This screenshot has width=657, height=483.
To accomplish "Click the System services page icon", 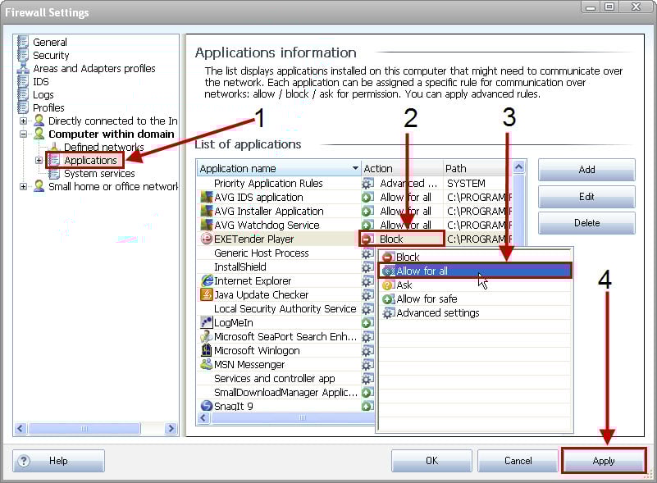I will click(54, 173).
